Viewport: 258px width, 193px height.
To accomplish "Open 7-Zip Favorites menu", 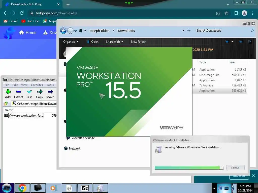I will pyautogui.click(x=37, y=85).
